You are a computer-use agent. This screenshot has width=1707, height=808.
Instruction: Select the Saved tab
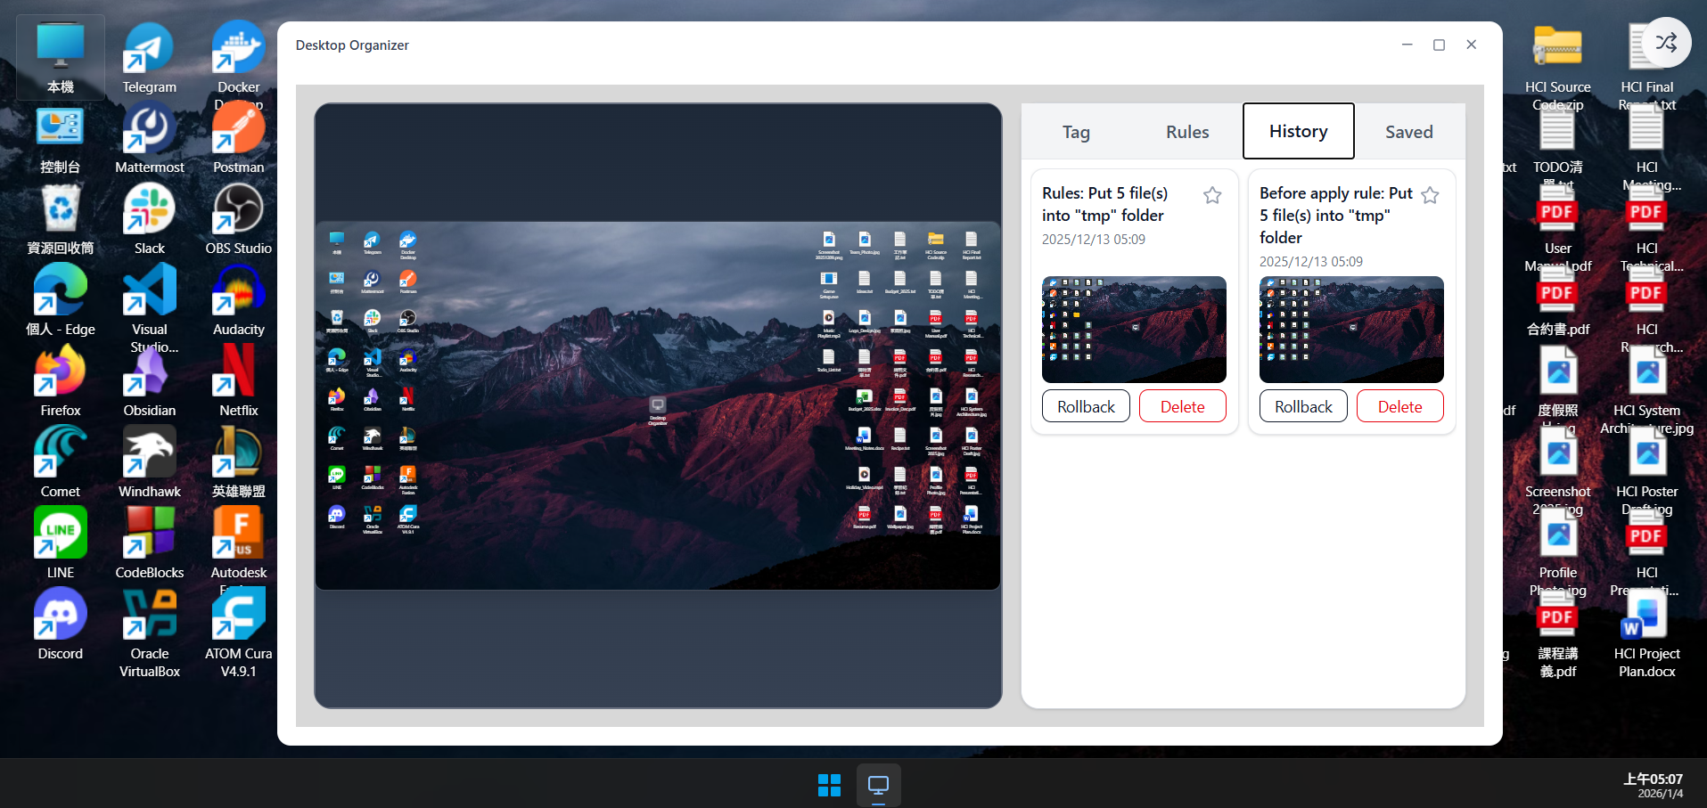click(1408, 132)
